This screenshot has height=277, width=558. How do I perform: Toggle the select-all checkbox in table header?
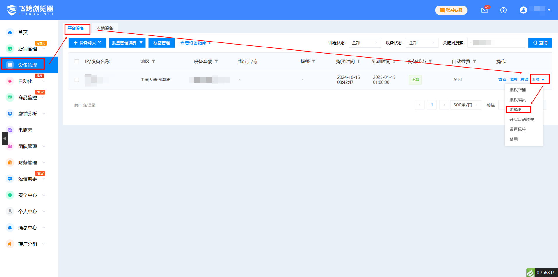pyautogui.click(x=77, y=61)
